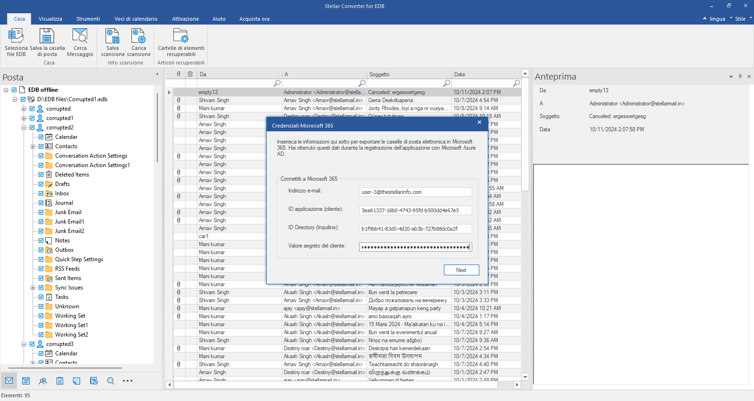The width and height of the screenshot is (754, 401).
Task: Open the Acquista ora tab
Action: coord(254,19)
